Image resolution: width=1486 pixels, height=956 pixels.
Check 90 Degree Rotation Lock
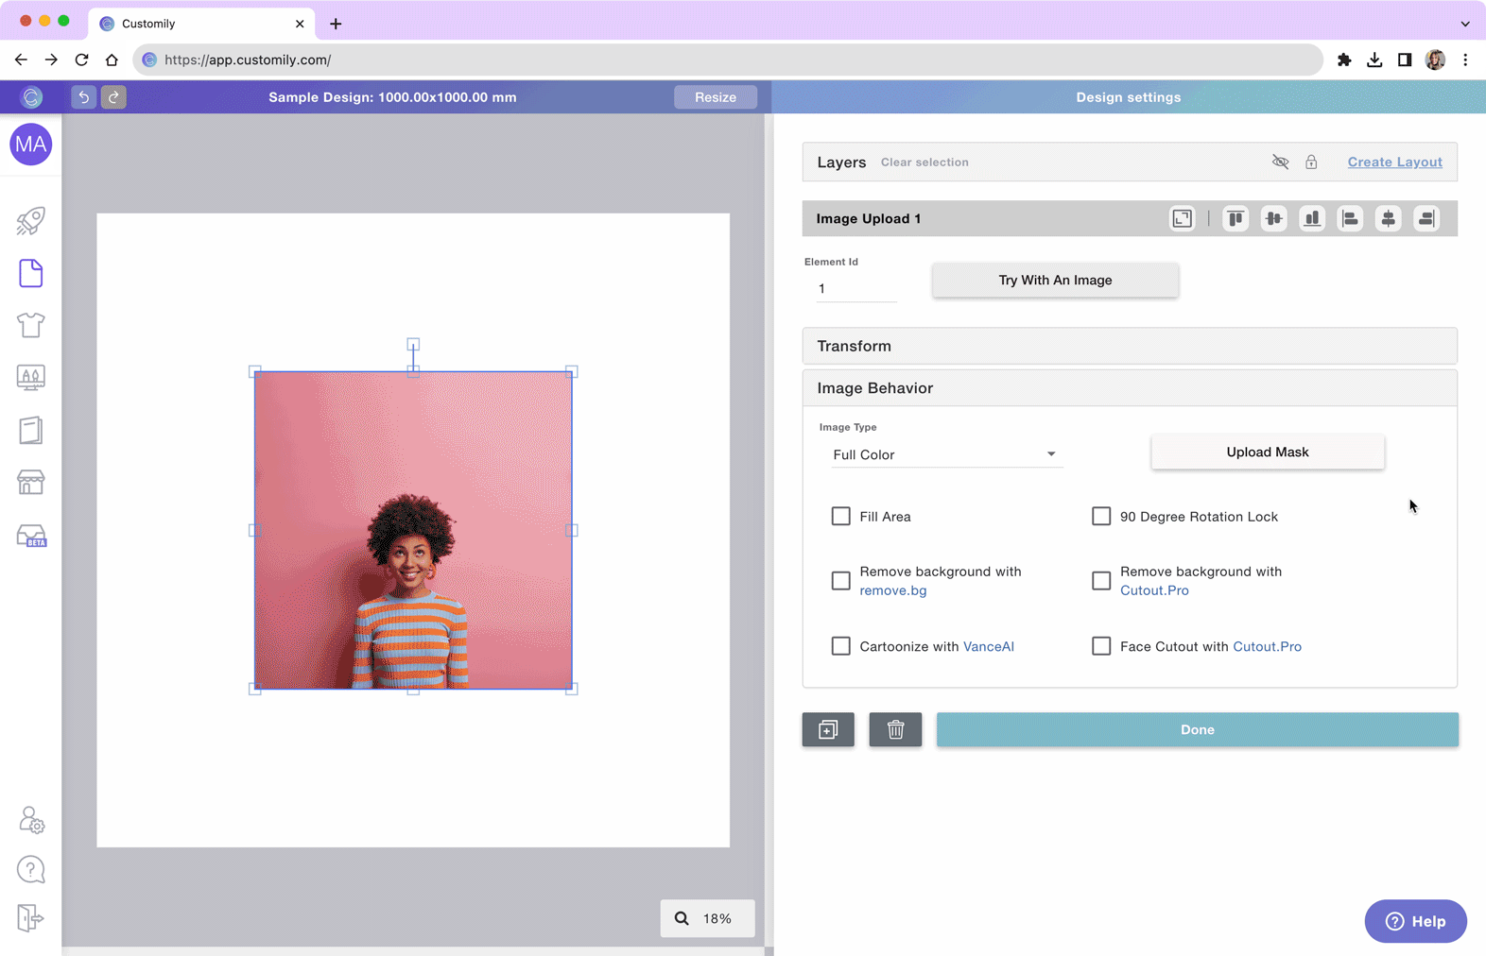(1101, 516)
